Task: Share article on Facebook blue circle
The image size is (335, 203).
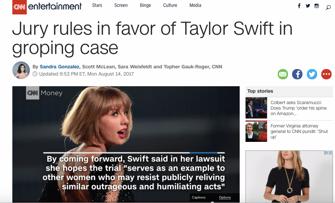Action: pyautogui.click(x=297, y=74)
